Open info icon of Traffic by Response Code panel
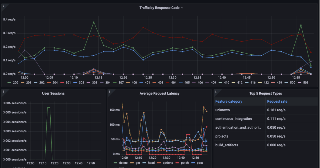This screenshot has height=168, width=320. (3, 6)
